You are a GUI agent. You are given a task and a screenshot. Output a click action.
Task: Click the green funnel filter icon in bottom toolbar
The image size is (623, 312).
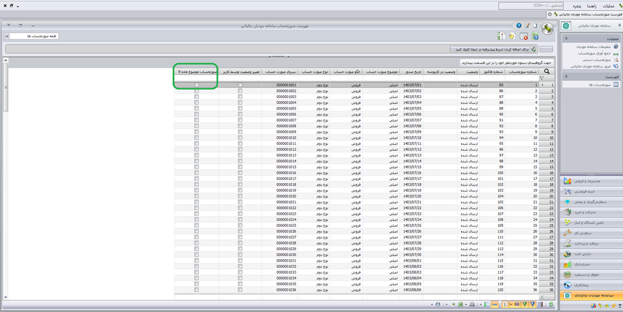click(x=525, y=305)
